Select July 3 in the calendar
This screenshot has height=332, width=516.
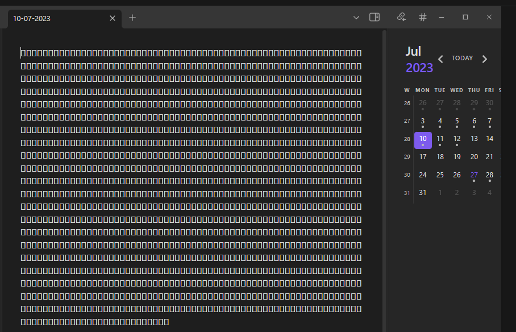(x=423, y=122)
